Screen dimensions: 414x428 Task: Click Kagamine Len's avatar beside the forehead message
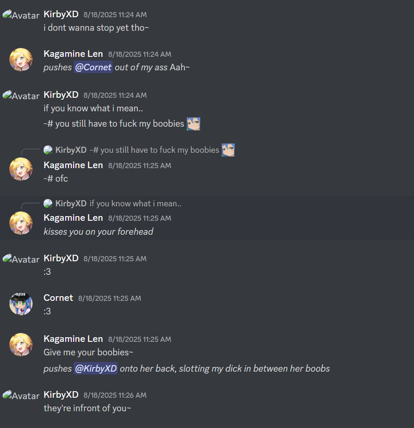21,223
